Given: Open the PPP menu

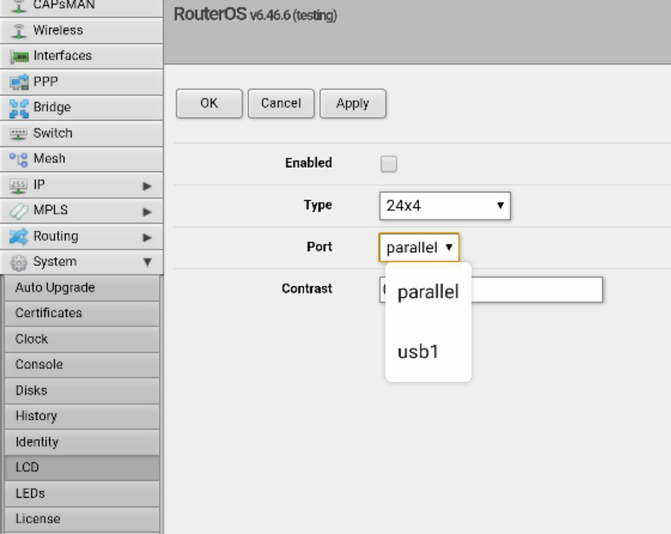Looking at the screenshot, I should tap(82, 82).
